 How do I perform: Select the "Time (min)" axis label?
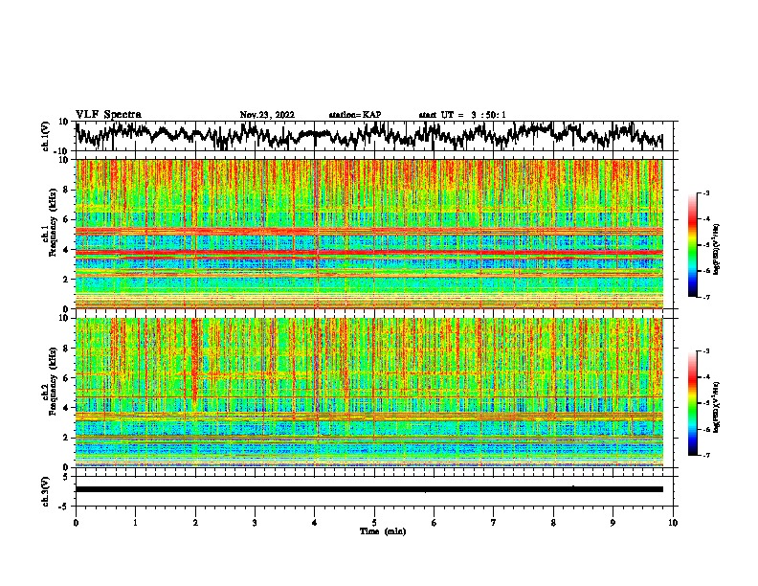point(383,531)
